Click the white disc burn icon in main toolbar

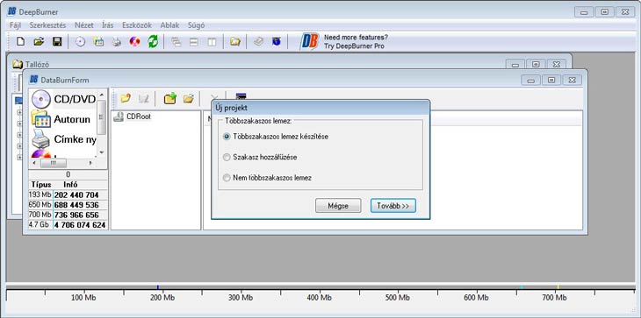[x=81, y=41]
